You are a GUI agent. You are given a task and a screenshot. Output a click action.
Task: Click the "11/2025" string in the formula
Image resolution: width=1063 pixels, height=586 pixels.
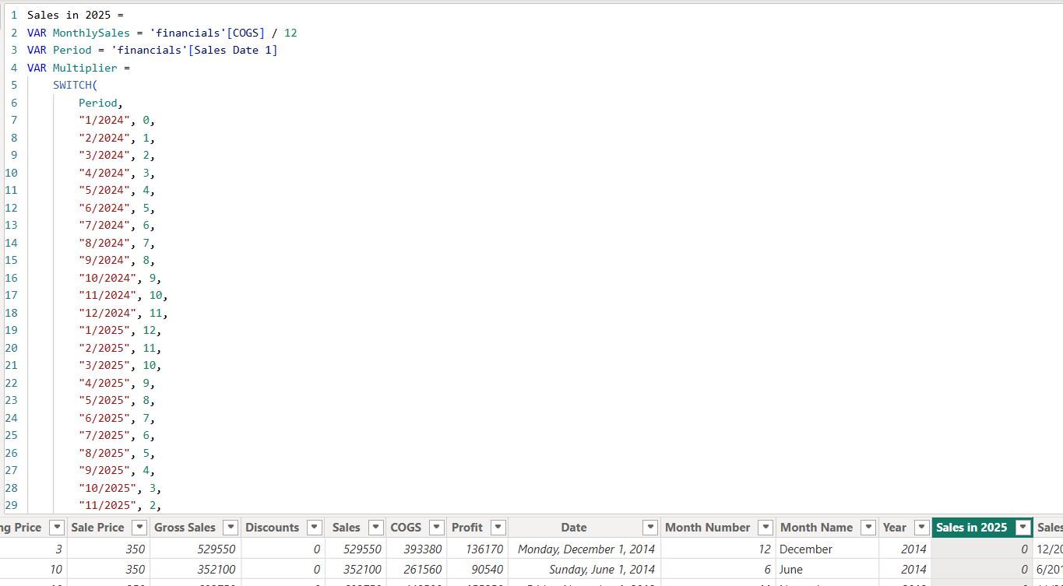[x=107, y=506]
